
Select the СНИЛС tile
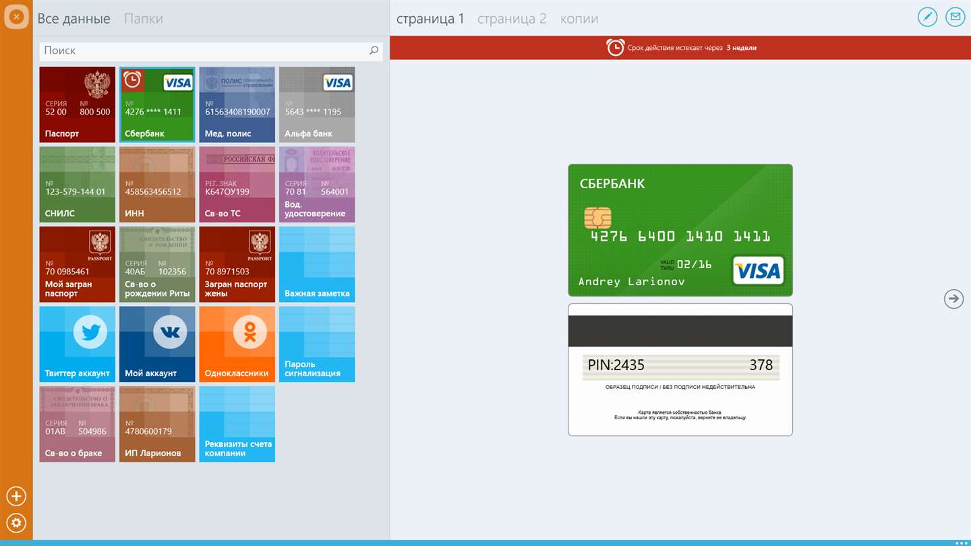tap(78, 185)
